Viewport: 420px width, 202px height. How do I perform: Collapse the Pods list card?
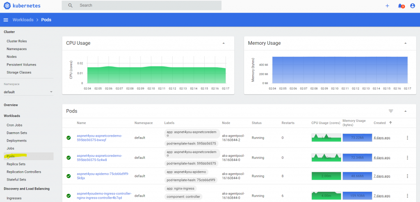405,111
